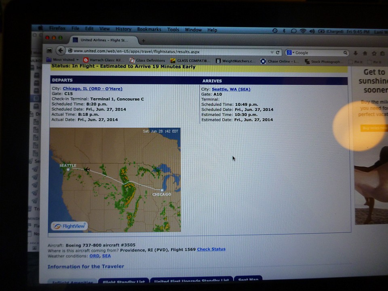
Task: Click the Terminal 1, Concourse C text
Action: pos(117,99)
